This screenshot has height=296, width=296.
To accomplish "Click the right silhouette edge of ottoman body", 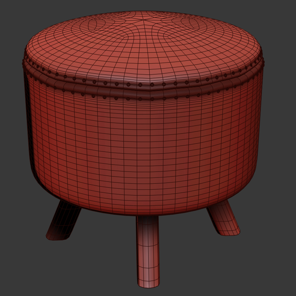I will pyautogui.click(x=259, y=132).
